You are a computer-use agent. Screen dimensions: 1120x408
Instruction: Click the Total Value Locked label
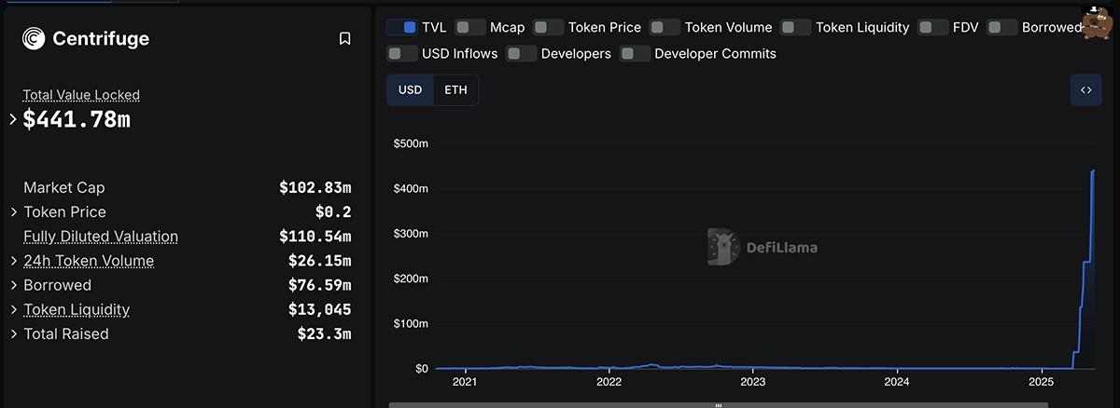coord(81,95)
